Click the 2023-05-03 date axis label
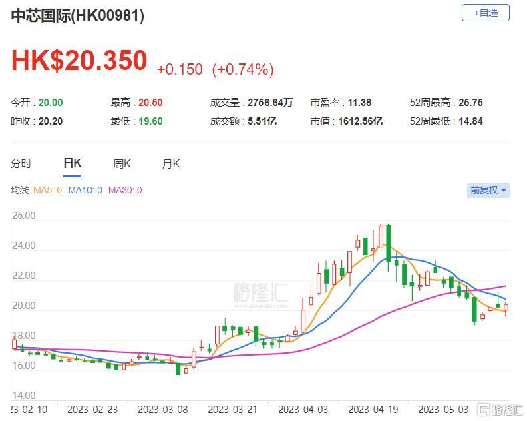 pos(444,410)
